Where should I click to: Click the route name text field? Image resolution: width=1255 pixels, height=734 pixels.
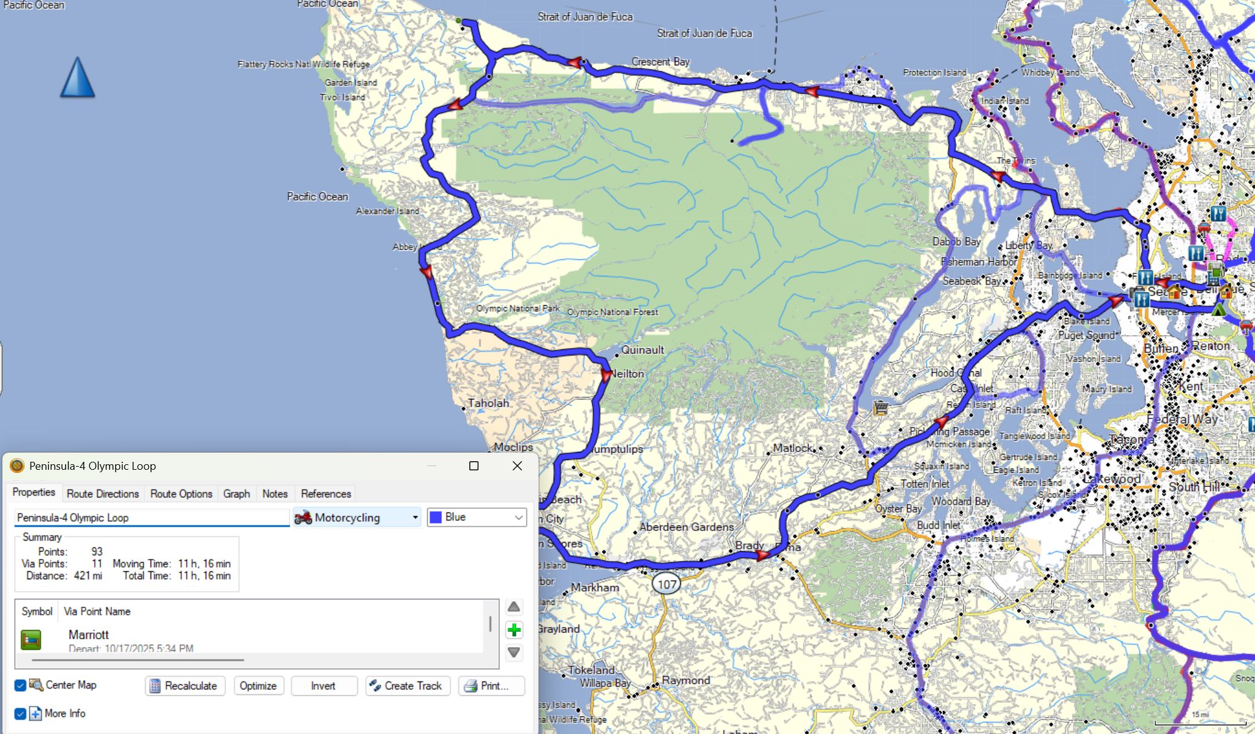coord(151,517)
